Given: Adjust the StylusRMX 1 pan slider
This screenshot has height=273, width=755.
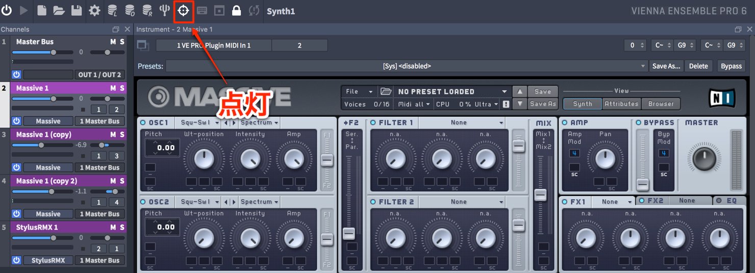Looking at the screenshot, I should click(x=107, y=238).
